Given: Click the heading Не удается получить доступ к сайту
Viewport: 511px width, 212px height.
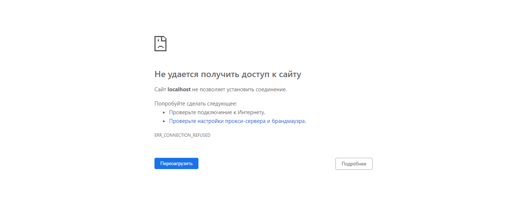Looking at the screenshot, I should [228, 74].
